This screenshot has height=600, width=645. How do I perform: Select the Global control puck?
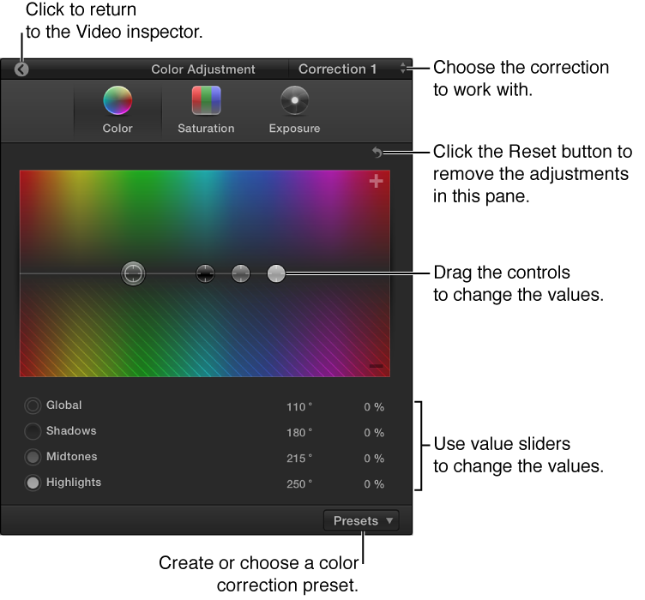(x=133, y=273)
